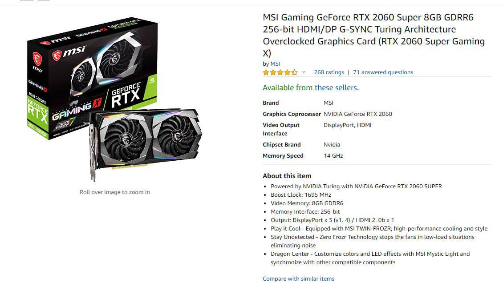The width and height of the screenshot is (503, 282).
Task: Click the NVIDIA GeForce RTX 2060 coprocessor value
Action: (358, 114)
